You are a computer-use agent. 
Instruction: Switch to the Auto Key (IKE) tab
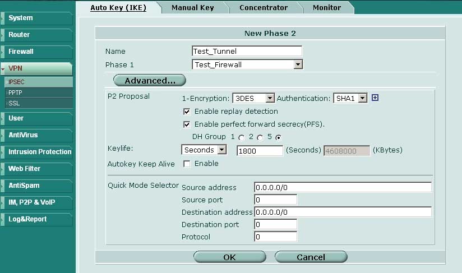tap(118, 8)
